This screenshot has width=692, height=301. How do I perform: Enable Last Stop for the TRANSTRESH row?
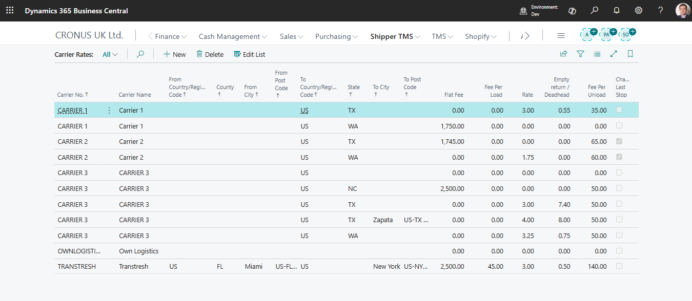coord(619,266)
